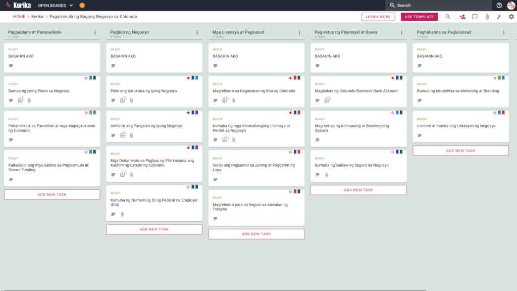Click red tag on I-secure at Ihanda ang Lokasyon card
The height and width of the screenshot is (291, 517).
click(503, 113)
